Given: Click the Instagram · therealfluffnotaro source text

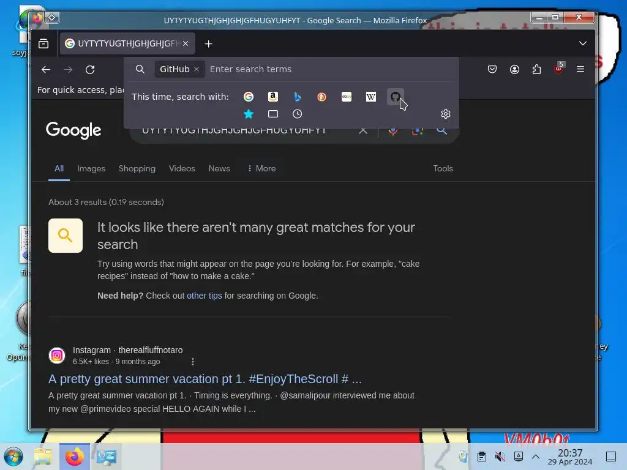Looking at the screenshot, I should [127, 350].
